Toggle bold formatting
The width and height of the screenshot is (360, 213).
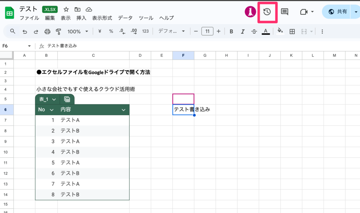click(x=231, y=31)
